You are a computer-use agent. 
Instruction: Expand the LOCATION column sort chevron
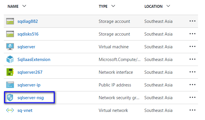(x=168, y=6)
